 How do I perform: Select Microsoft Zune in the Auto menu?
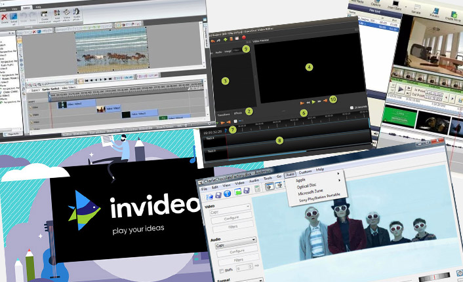click(310, 192)
